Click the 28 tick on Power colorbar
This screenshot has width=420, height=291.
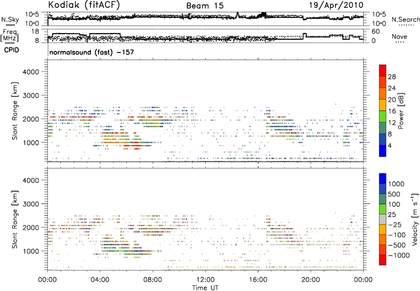point(392,77)
